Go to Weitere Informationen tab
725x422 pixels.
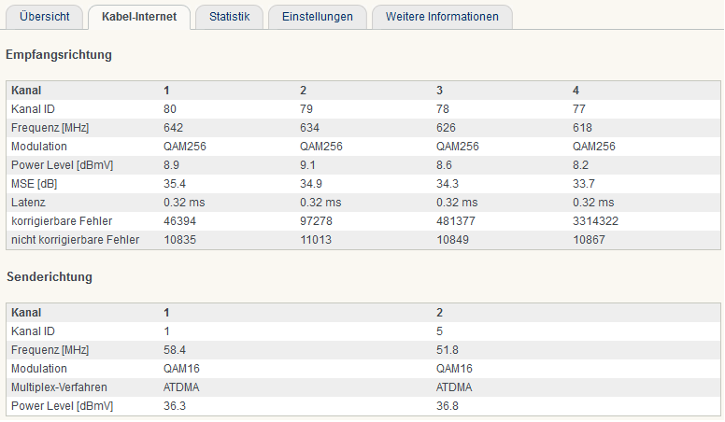coord(442,17)
